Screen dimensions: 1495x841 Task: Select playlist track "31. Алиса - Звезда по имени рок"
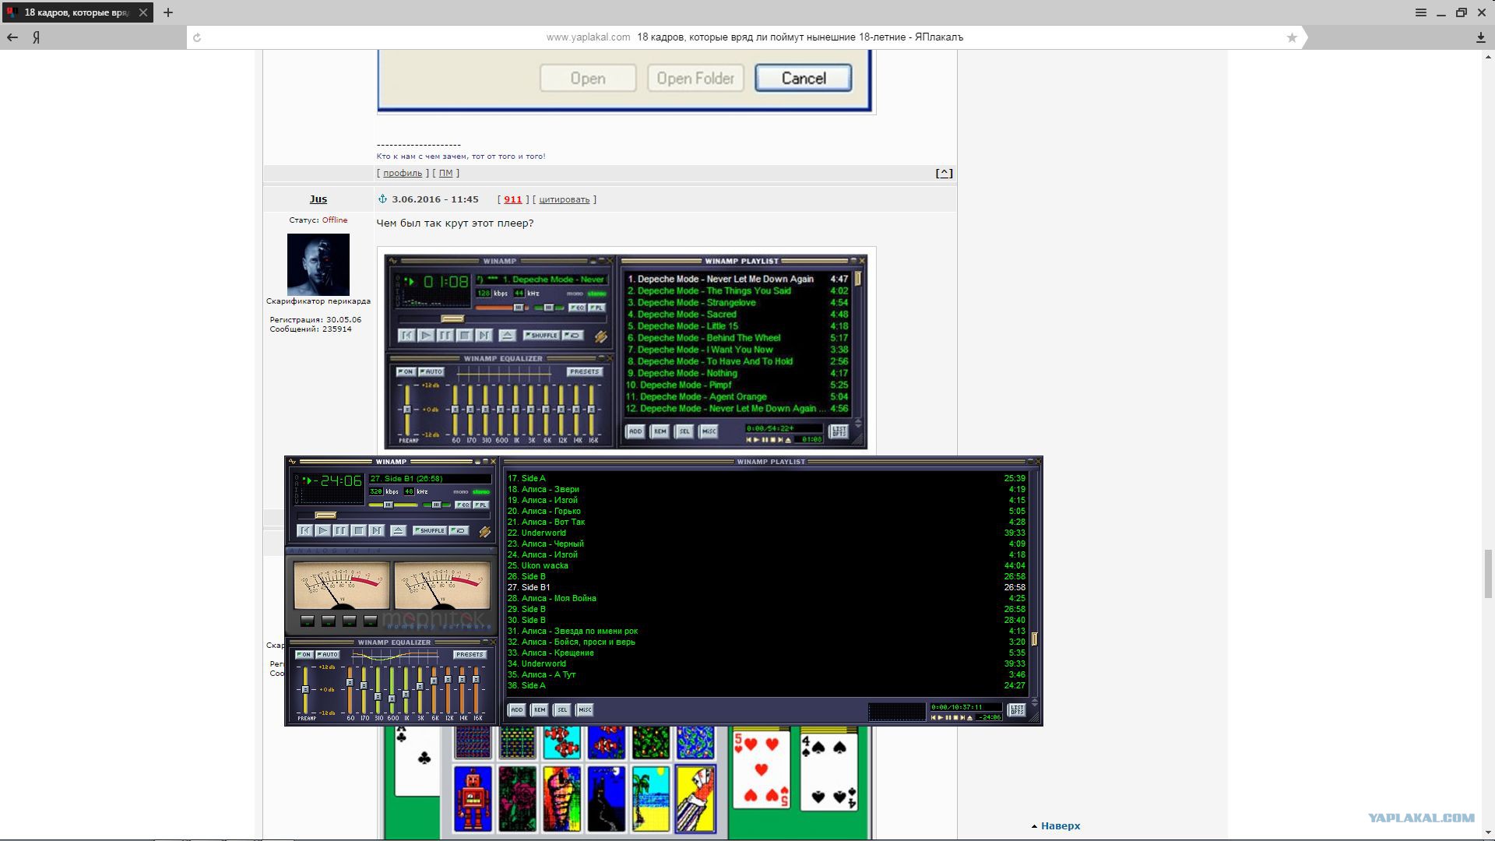point(766,631)
